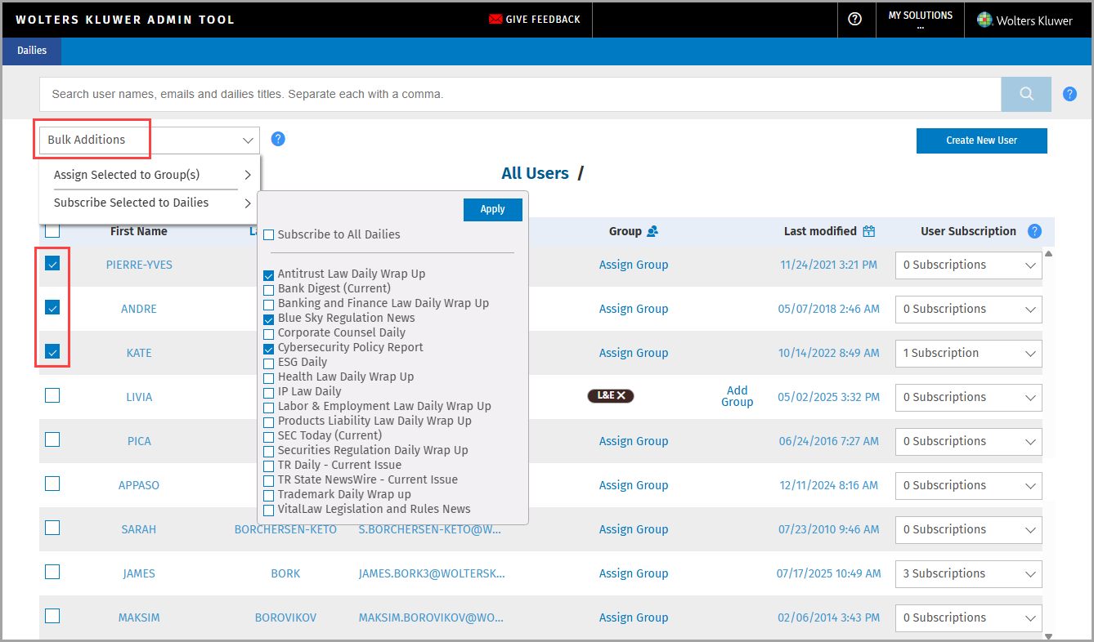Screen dimensions: 1094x642
Task: Check Corporate Counsel Daily option
Action: coord(269,333)
